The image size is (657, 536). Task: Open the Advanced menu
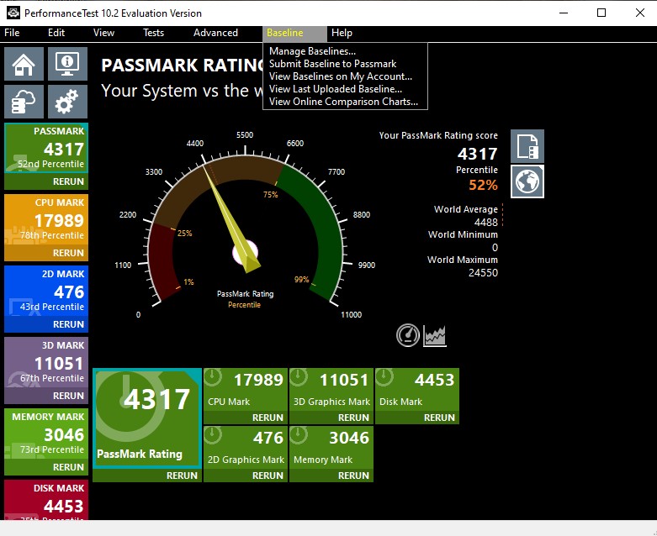pyautogui.click(x=215, y=33)
